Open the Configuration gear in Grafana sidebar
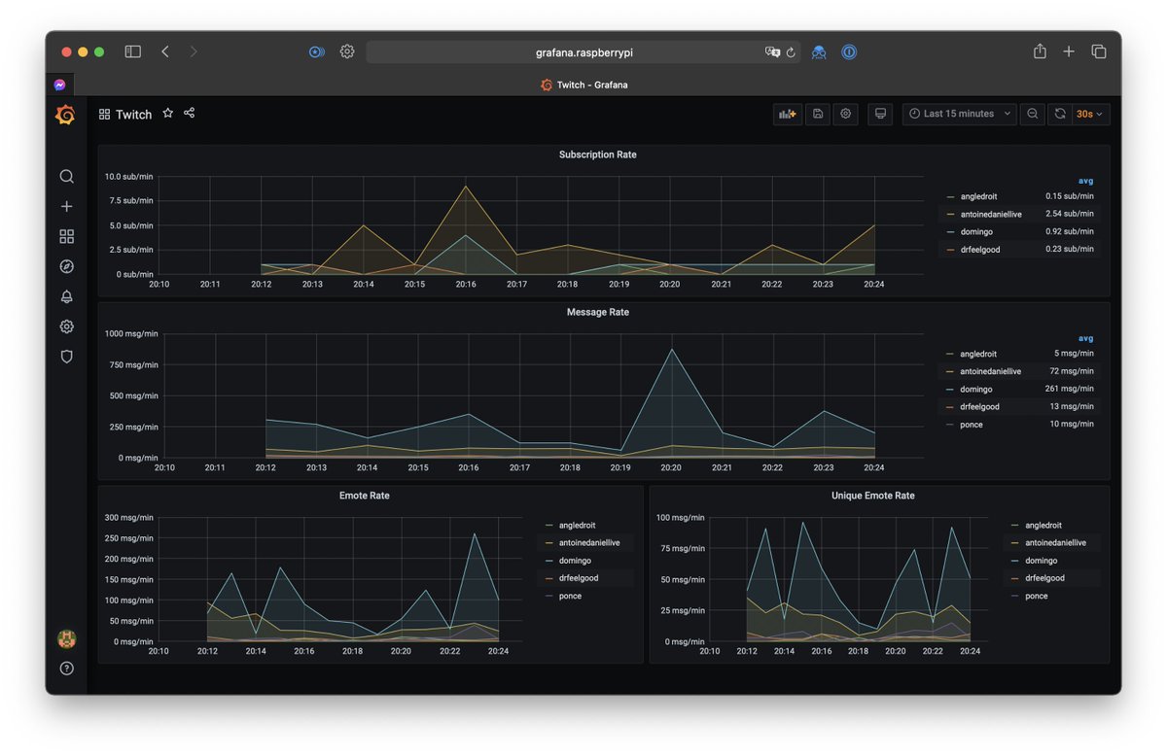 coord(67,326)
